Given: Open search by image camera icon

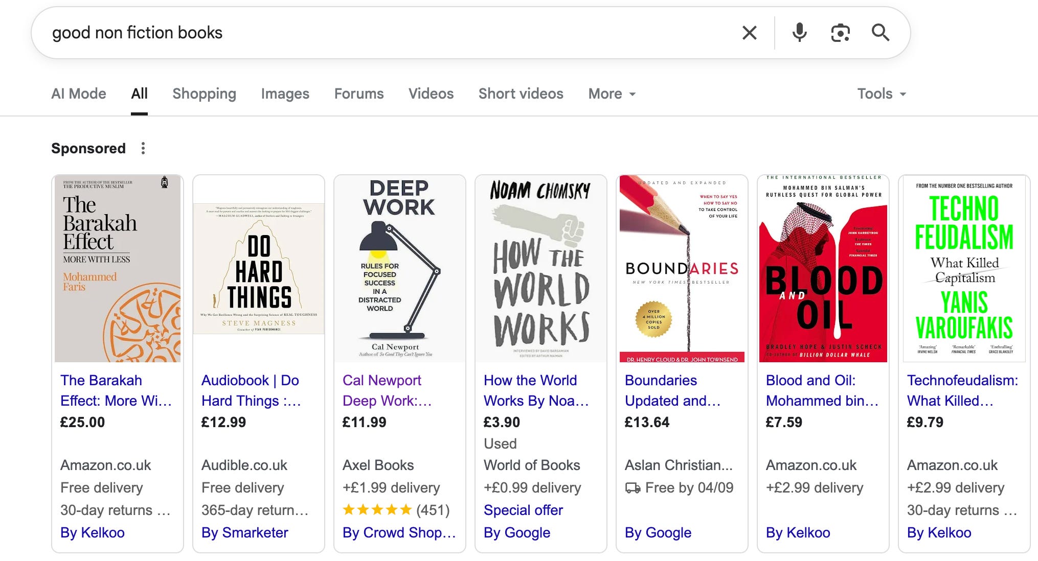Looking at the screenshot, I should (x=840, y=33).
